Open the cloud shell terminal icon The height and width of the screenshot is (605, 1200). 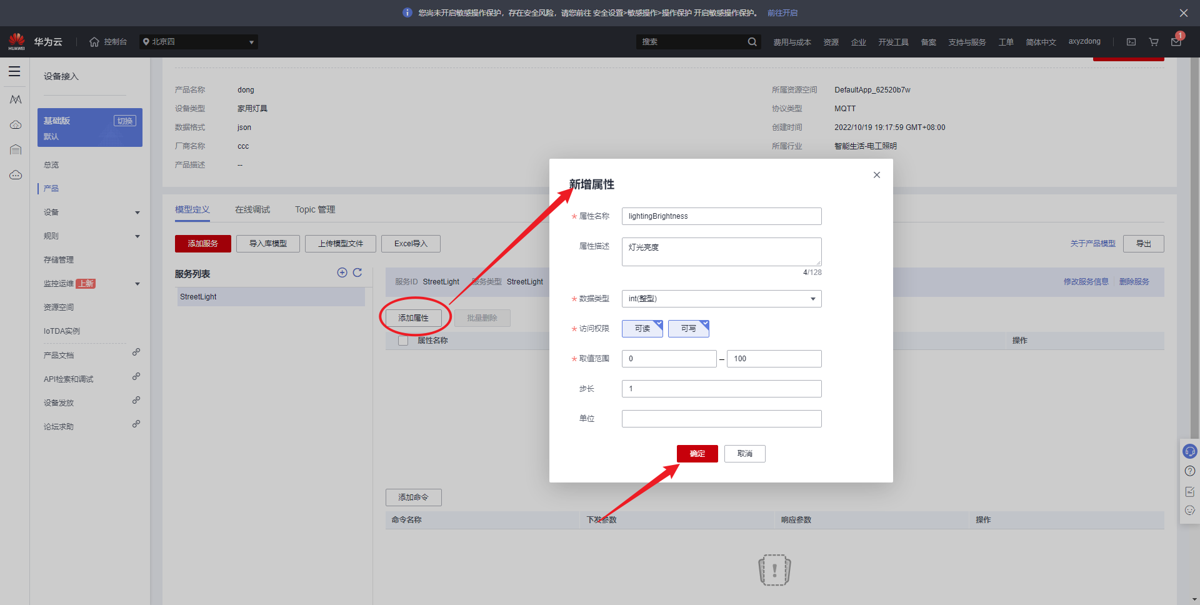pyautogui.click(x=1131, y=42)
